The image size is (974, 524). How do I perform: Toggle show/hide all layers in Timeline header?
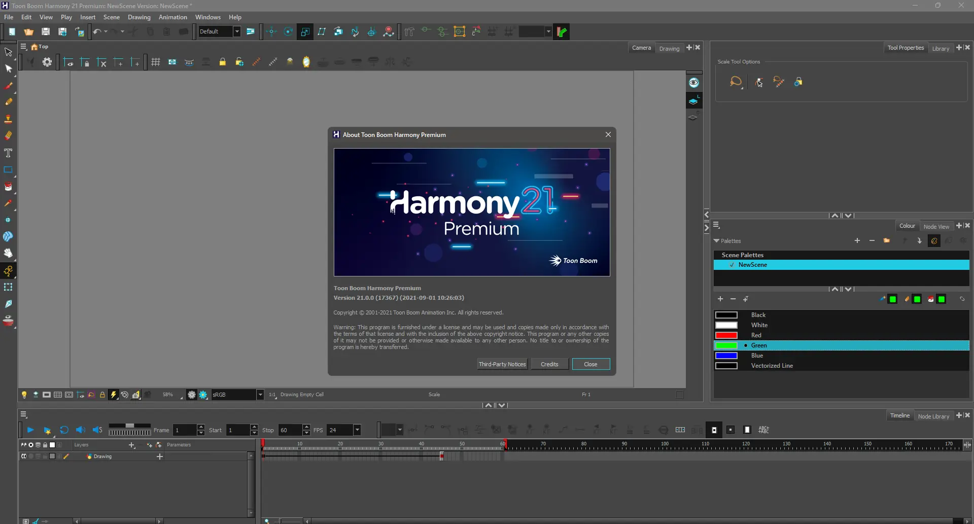point(23,445)
